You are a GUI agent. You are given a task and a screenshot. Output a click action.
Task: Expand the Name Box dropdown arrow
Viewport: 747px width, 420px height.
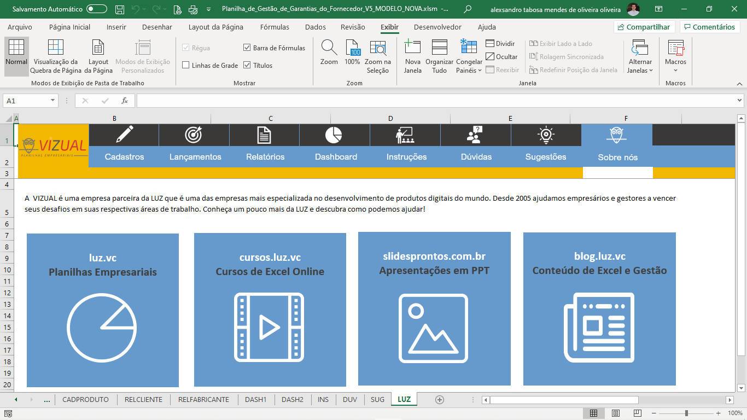click(x=52, y=101)
